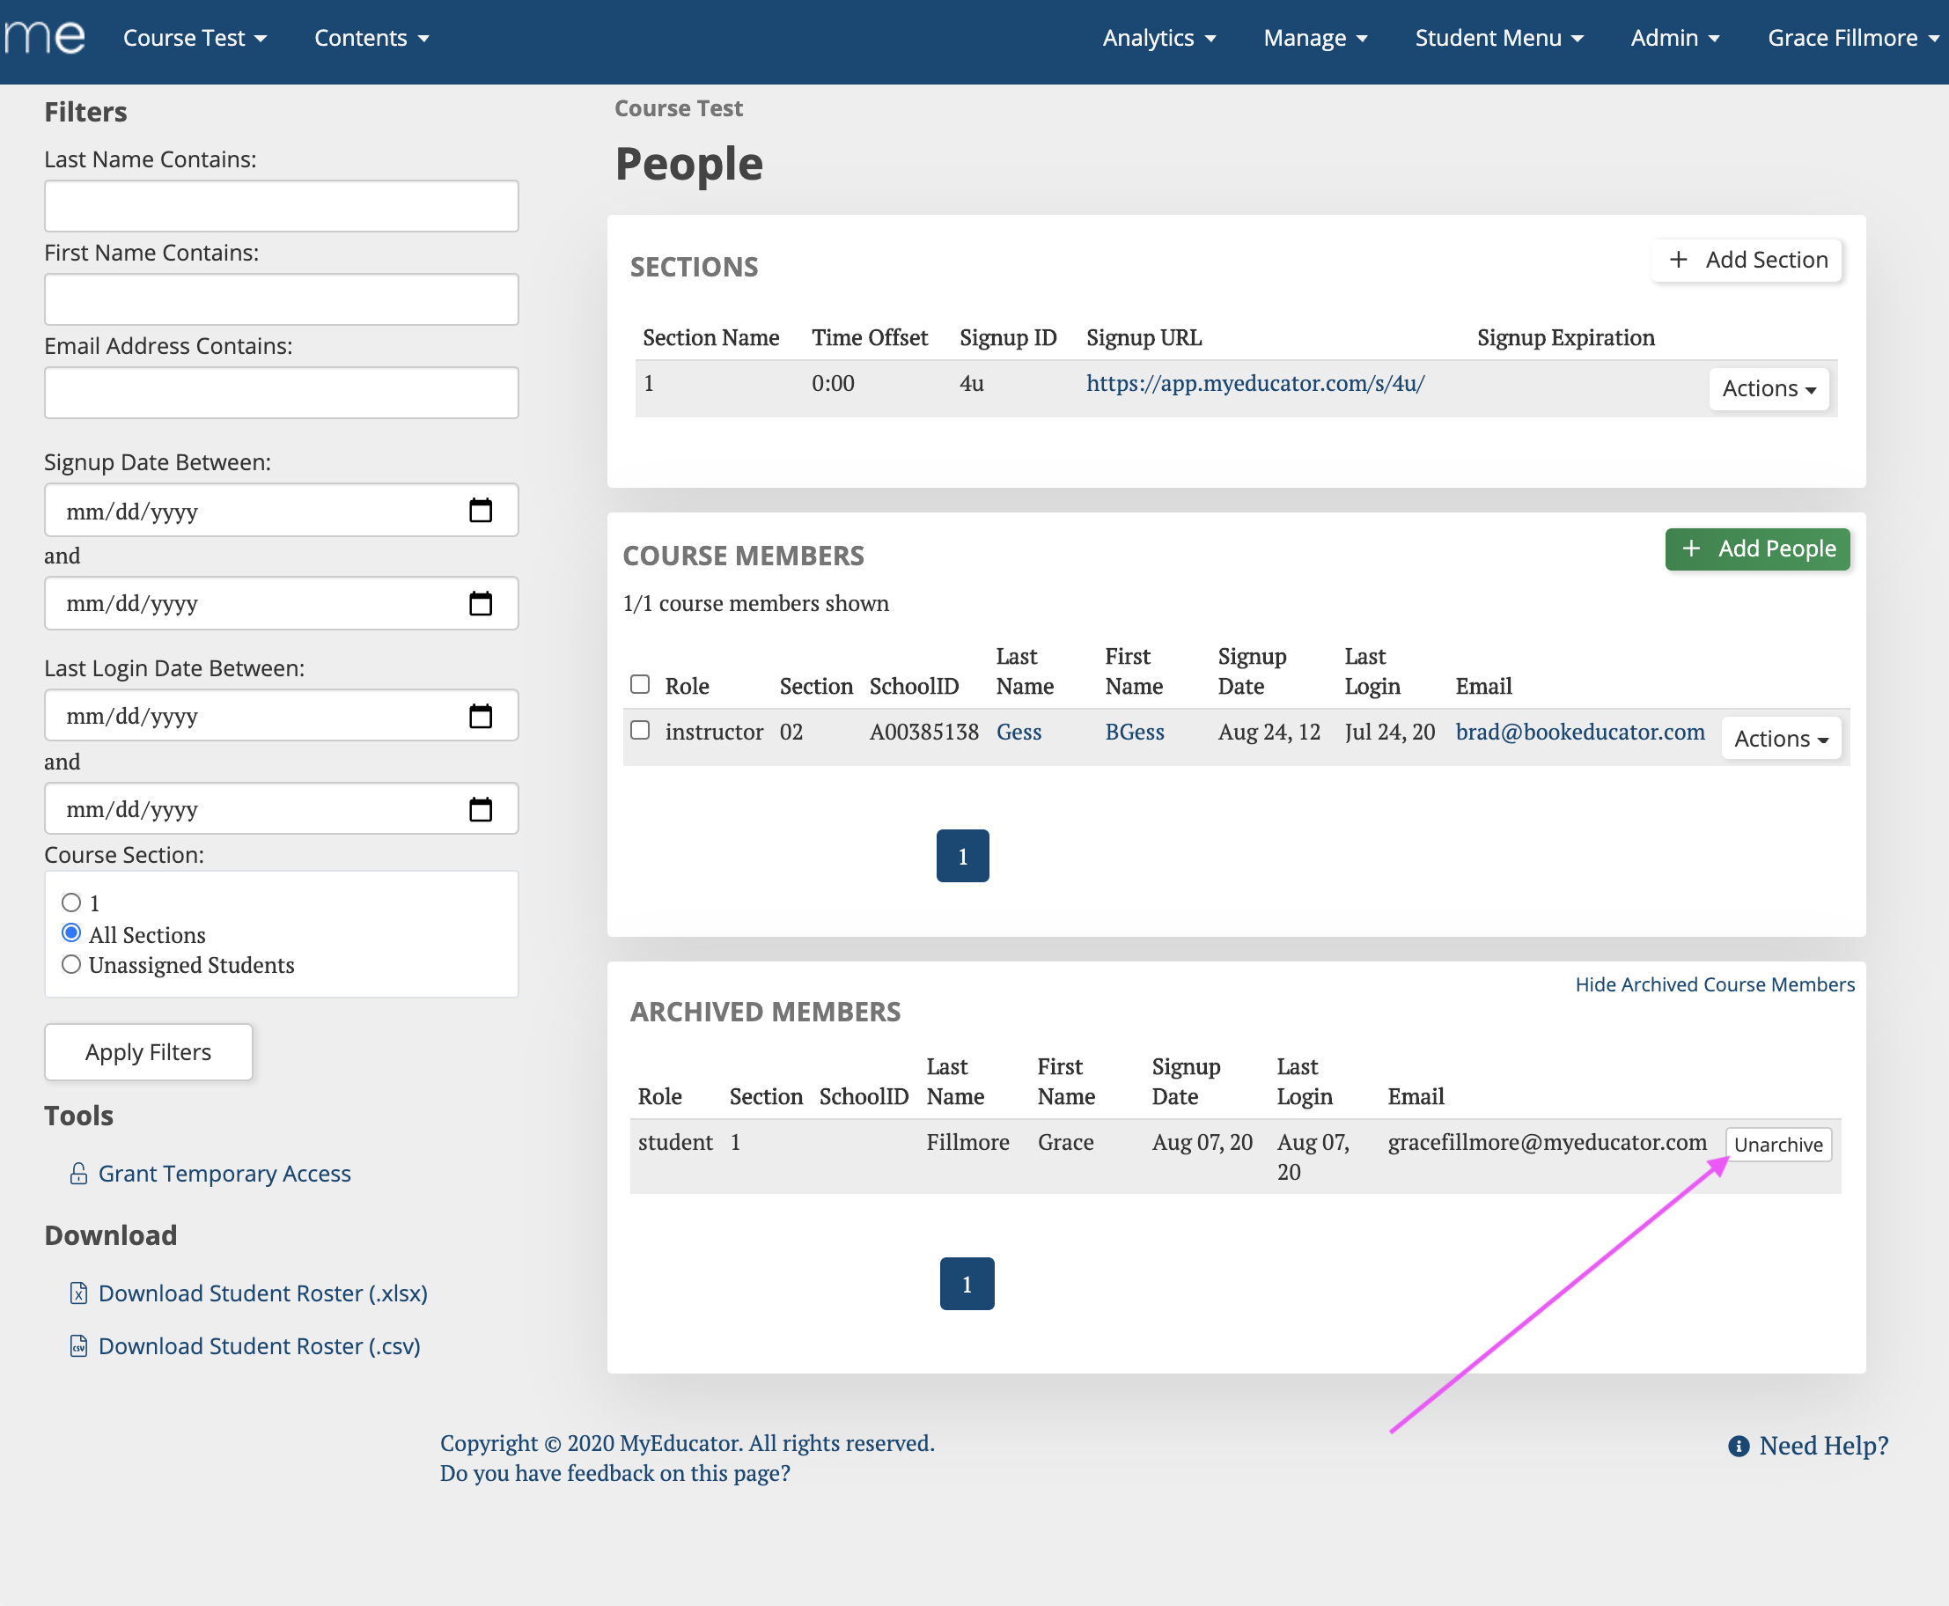Viewport: 1949px width, 1606px height.
Task: Check the instructor Gess row checkbox
Action: [640, 730]
